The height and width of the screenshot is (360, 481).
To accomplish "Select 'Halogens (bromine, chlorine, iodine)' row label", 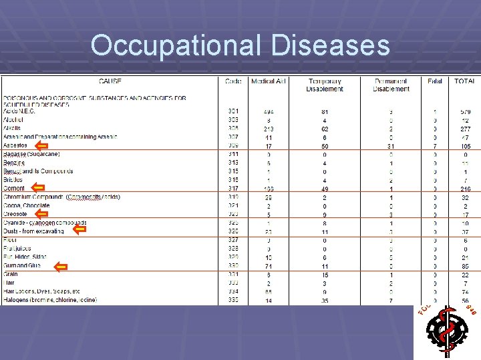I will pyautogui.click(x=50, y=300).
